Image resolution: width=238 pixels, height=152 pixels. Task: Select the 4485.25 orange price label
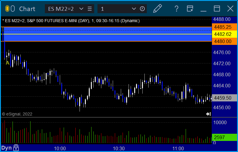[224, 27]
